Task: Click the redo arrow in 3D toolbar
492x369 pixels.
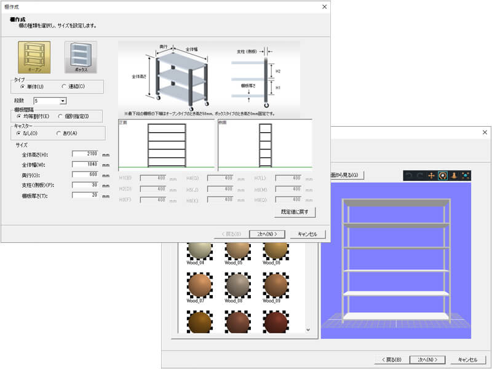Action: click(420, 175)
